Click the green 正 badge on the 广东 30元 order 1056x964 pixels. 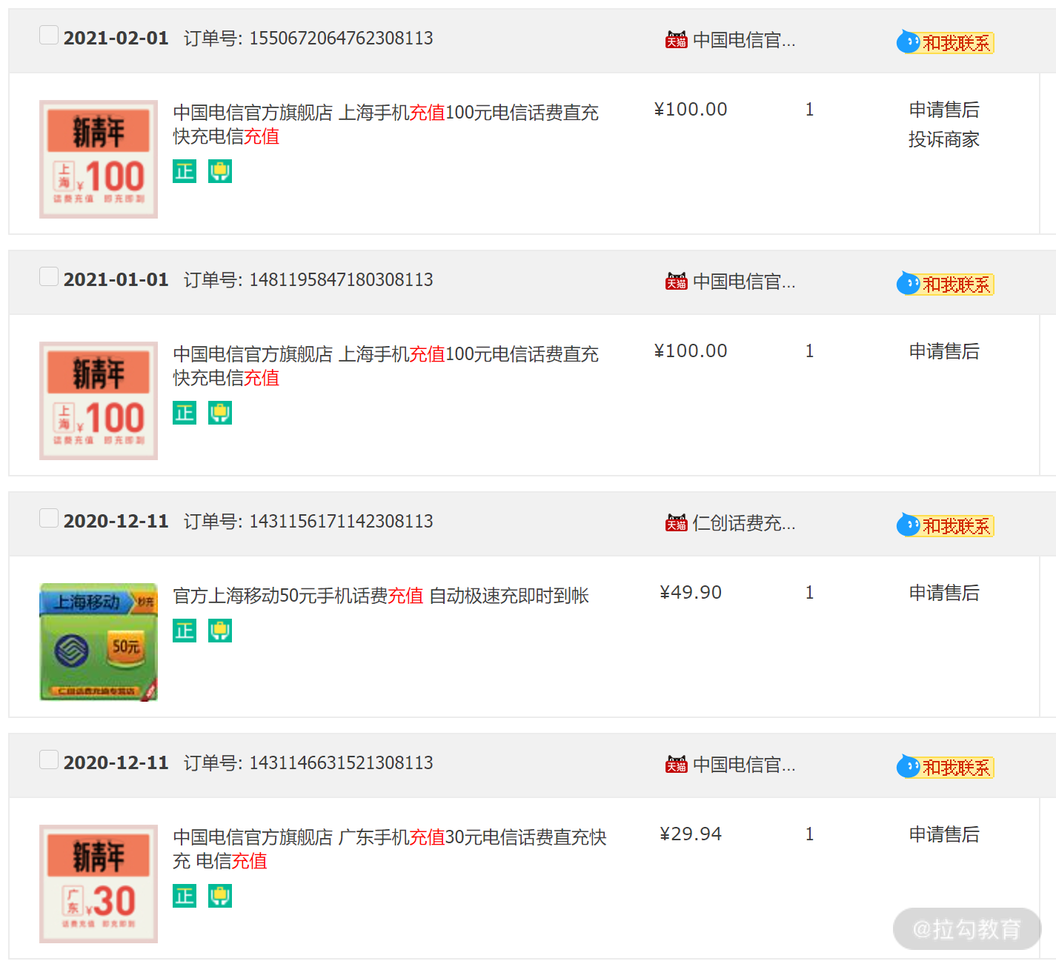click(185, 896)
